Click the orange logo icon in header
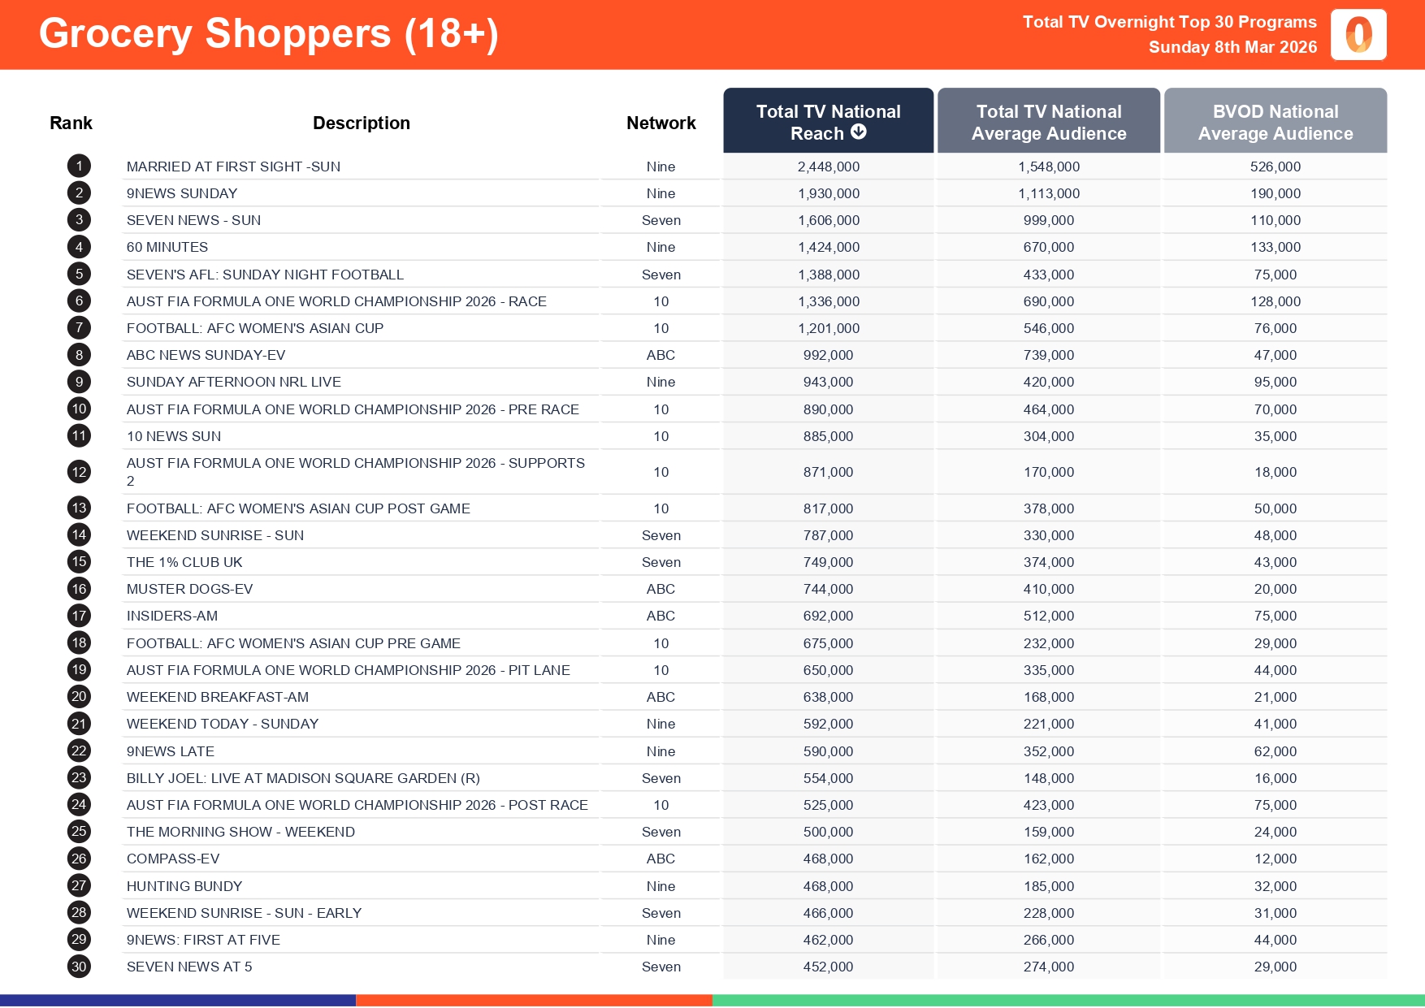Viewport: 1425px width, 1008px height. click(x=1358, y=35)
